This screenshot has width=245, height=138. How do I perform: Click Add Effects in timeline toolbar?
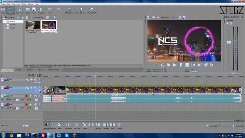pos(69,126)
